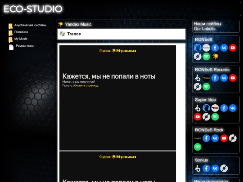Image resolution: width=243 pixels, height=182 pixels.
Task: Click folder icon beside Акустические системы
Action: click(10, 27)
